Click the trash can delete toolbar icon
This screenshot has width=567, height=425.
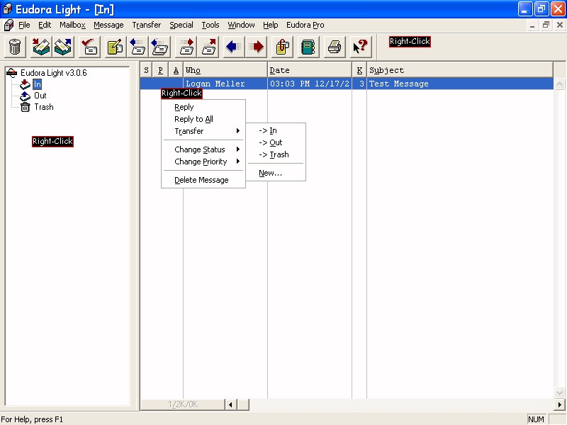coord(15,47)
